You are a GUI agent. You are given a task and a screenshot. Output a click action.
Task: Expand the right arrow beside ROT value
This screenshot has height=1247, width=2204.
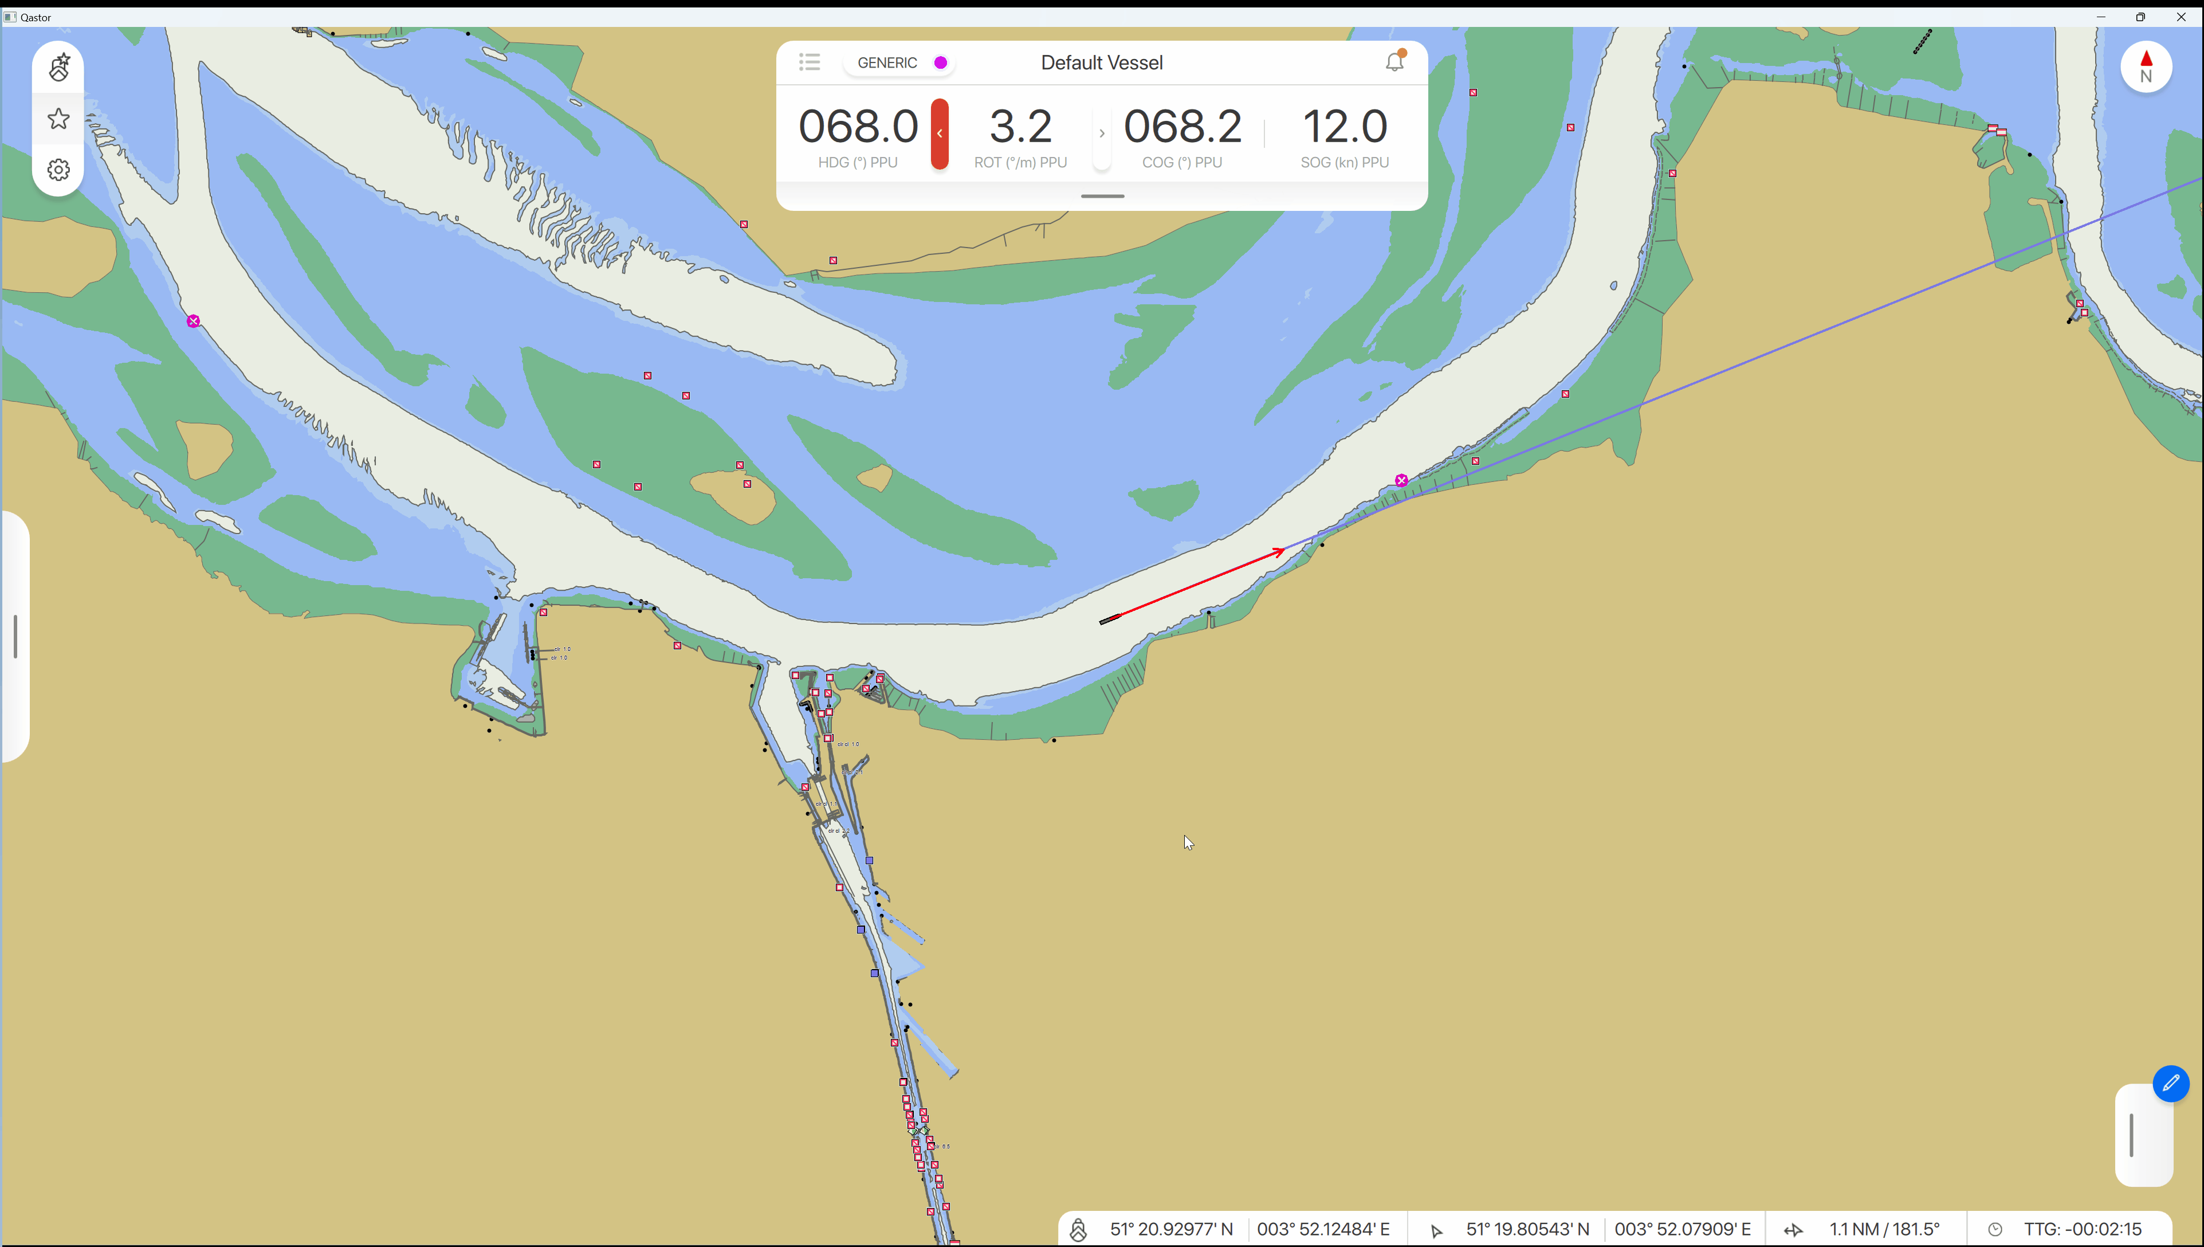(x=1101, y=134)
